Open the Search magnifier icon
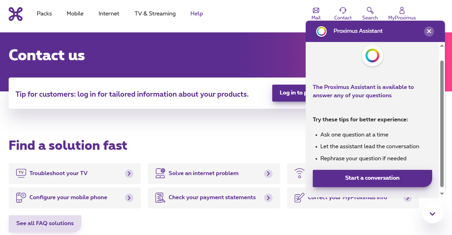 (x=370, y=10)
